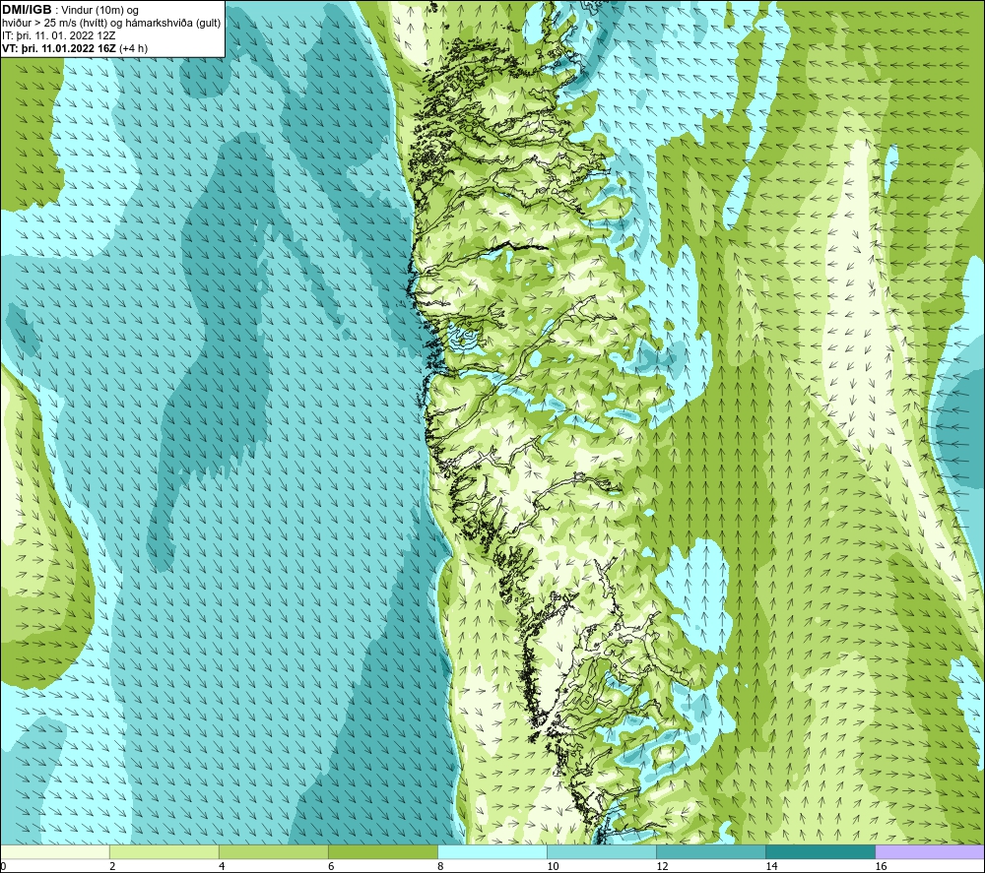The width and height of the screenshot is (985, 873).
Task: Click the '(+4 h)' forecast offset text
Action: pyautogui.click(x=133, y=48)
